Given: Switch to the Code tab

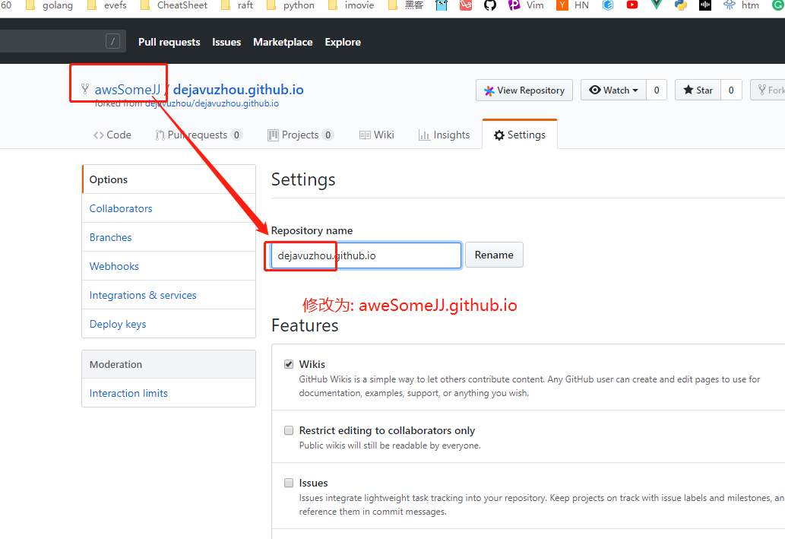Looking at the screenshot, I should coord(112,135).
